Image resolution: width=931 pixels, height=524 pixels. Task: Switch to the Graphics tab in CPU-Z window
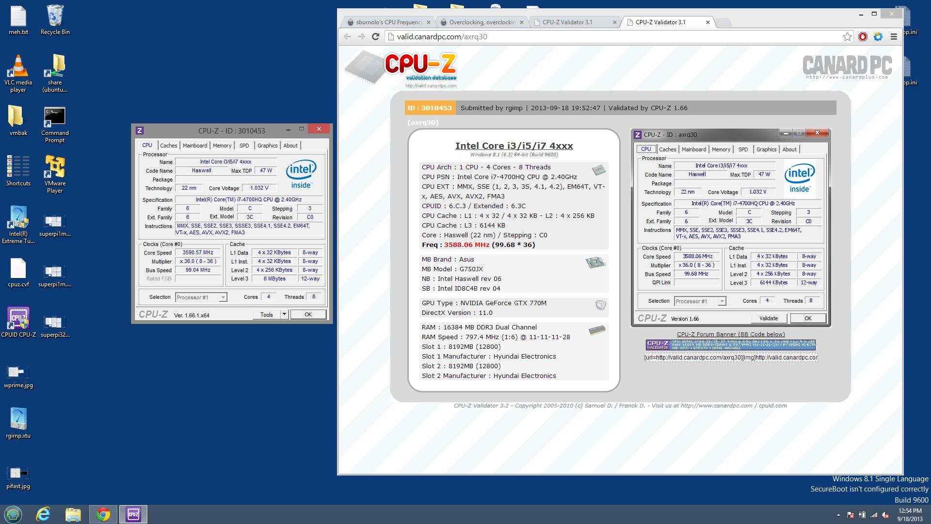point(268,146)
